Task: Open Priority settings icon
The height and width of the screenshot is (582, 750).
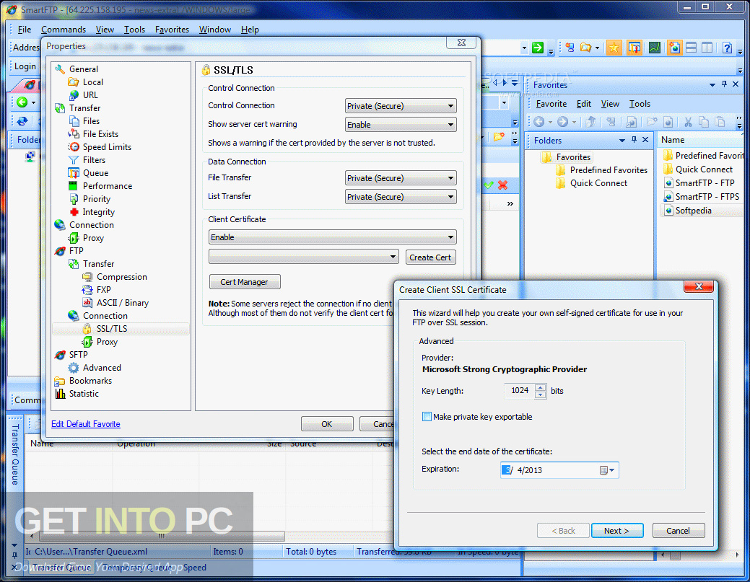Action: coord(74,199)
